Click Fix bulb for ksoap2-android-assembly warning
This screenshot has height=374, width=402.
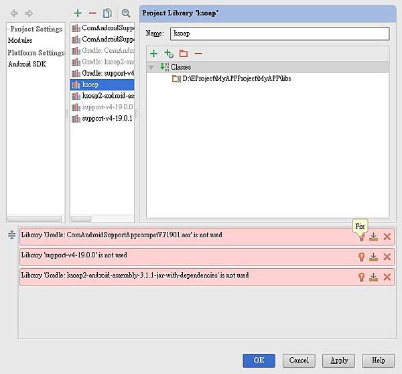click(x=362, y=277)
